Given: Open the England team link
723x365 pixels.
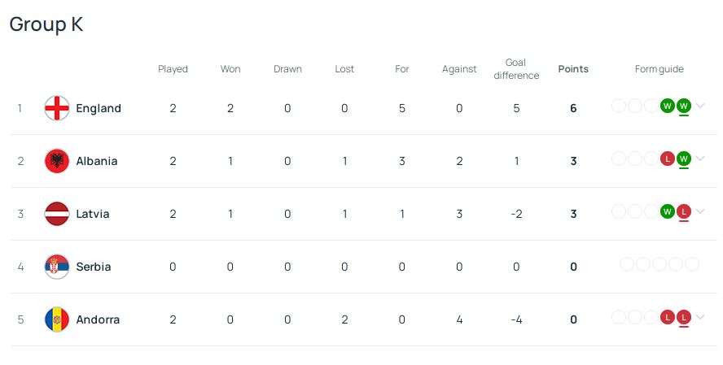Looking at the screenshot, I should tap(99, 109).
